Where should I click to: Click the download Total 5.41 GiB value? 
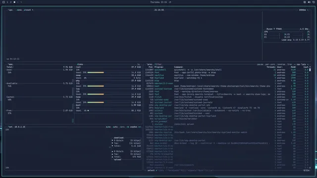tap(136, 146)
